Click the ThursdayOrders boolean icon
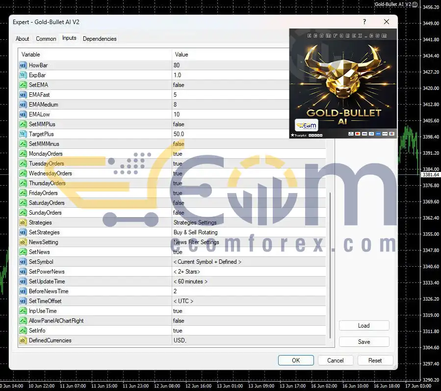 coord(23,183)
